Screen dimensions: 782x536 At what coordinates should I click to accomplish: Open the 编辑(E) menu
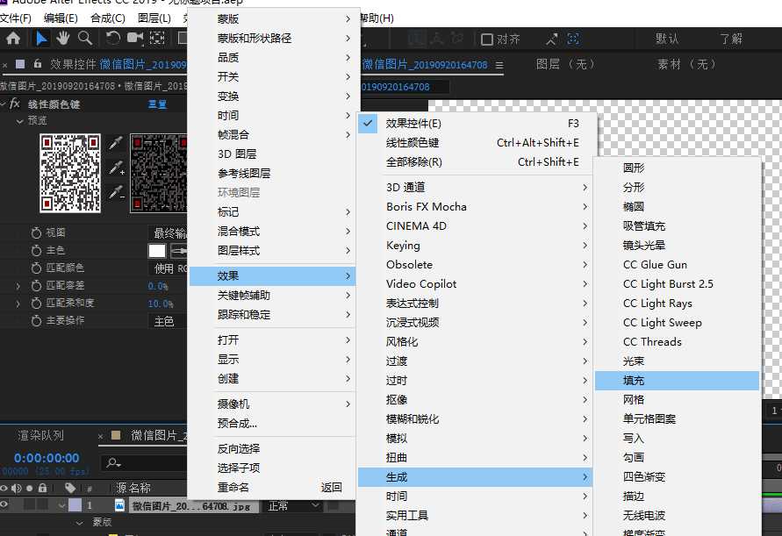coord(61,18)
